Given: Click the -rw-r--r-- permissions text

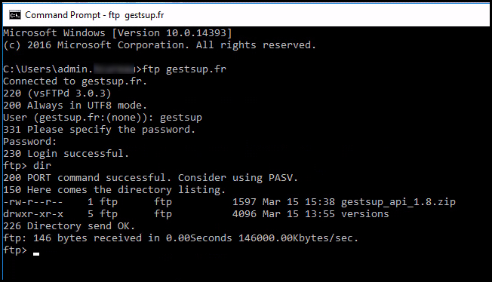Looking at the screenshot, I should 33,202.
